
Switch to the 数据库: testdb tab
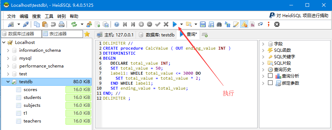(157, 35)
